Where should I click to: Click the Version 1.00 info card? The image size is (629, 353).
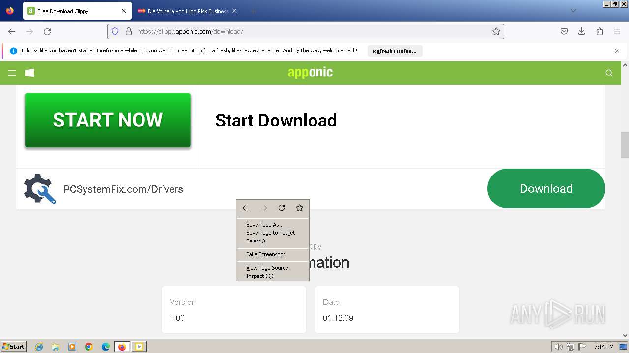234,310
